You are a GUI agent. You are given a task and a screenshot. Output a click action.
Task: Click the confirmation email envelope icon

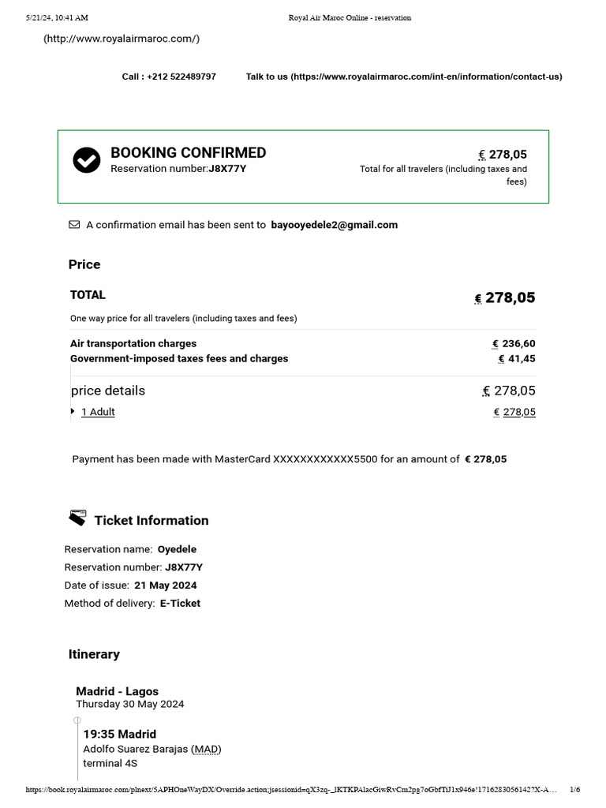tap(74, 225)
